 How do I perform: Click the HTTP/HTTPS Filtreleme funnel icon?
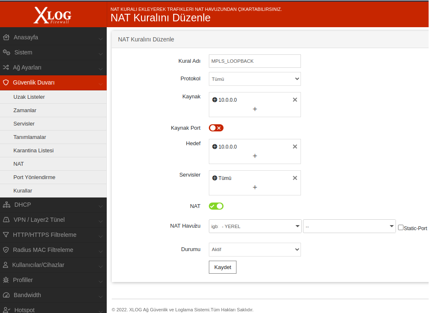coord(6,235)
